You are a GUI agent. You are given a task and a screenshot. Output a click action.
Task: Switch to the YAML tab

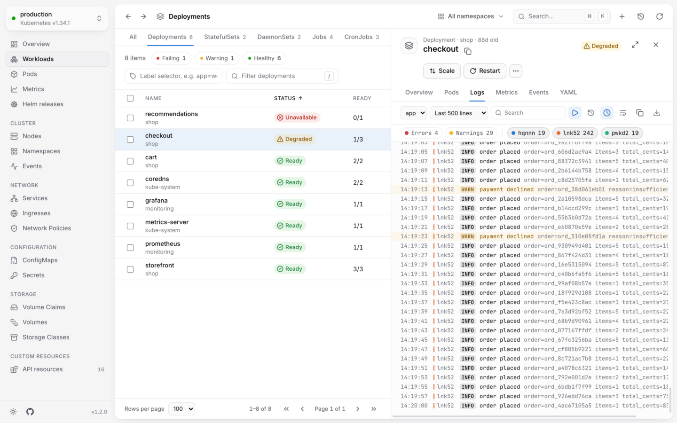coord(568,93)
